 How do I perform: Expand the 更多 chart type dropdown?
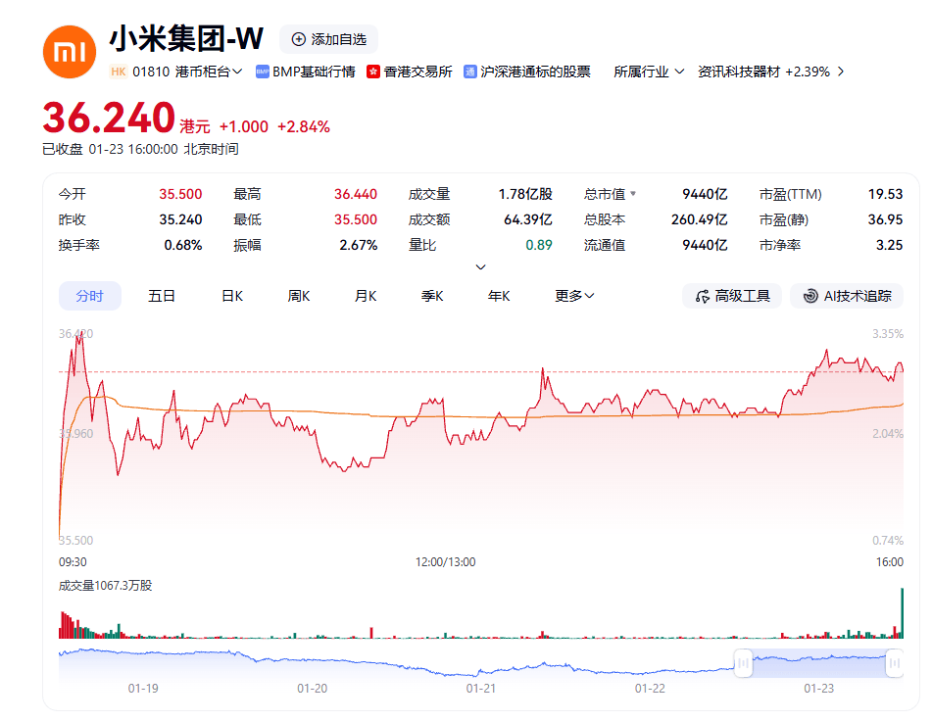[x=573, y=295]
